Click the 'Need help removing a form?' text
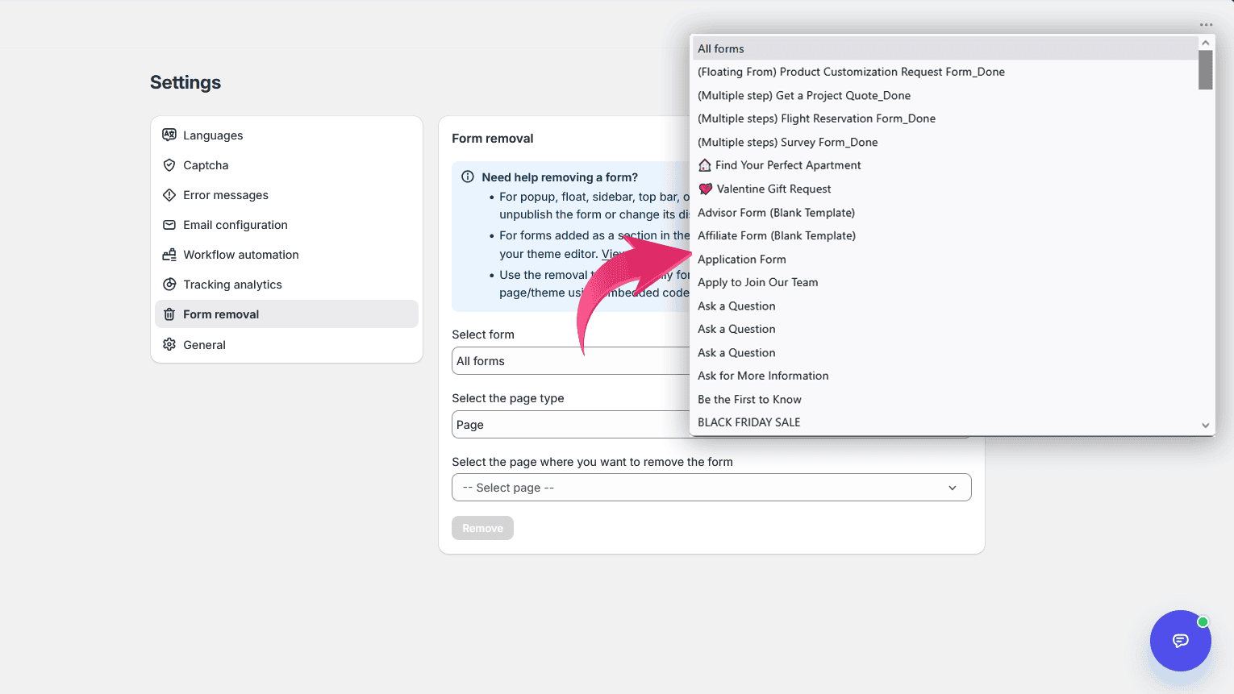This screenshot has height=694, width=1234. 560,177
